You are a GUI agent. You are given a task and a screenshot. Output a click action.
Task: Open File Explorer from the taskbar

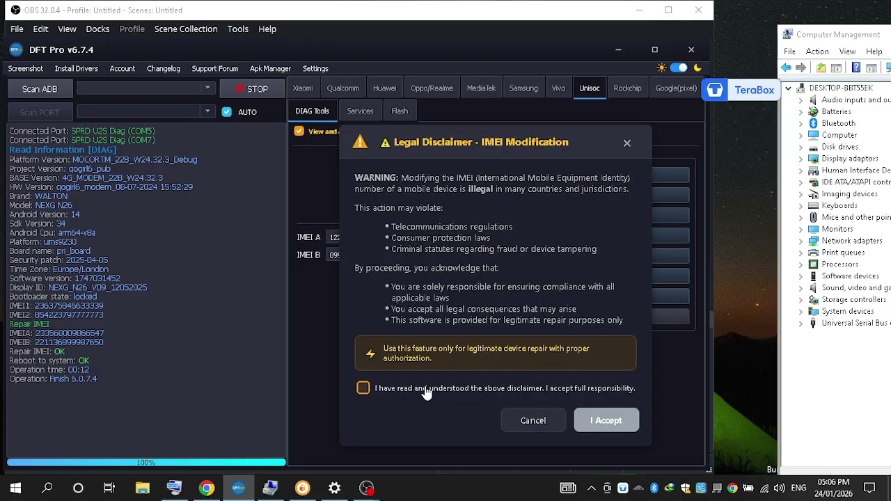[142, 488]
